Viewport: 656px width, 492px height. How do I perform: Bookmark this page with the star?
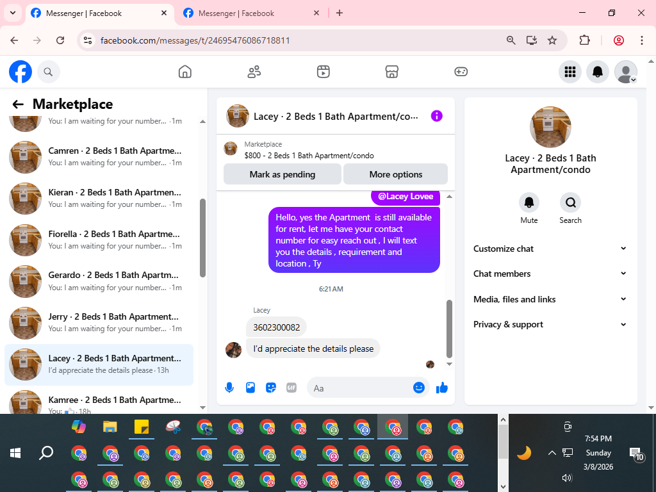(x=552, y=40)
